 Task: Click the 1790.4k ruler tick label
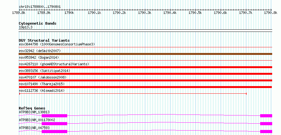(x=170, y=13)
